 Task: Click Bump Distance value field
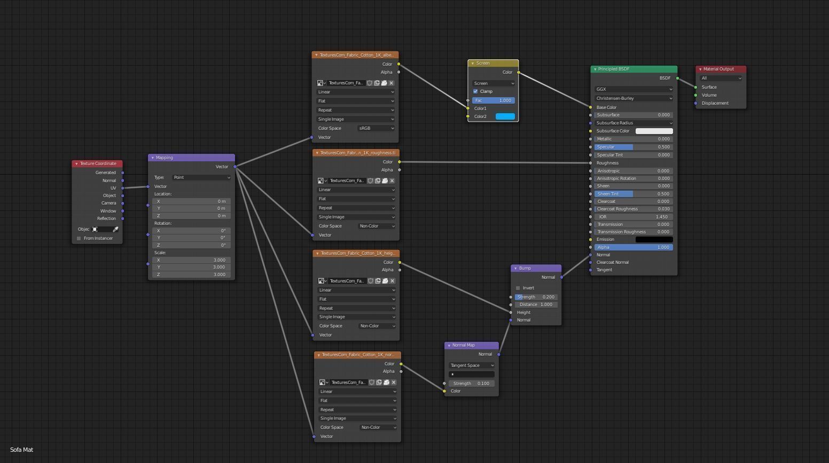[x=536, y=304]
